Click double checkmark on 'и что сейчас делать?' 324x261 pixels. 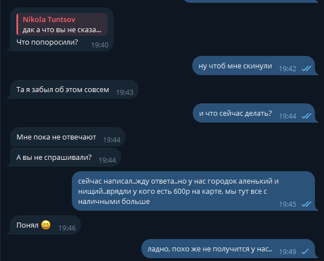click(306, 116)
